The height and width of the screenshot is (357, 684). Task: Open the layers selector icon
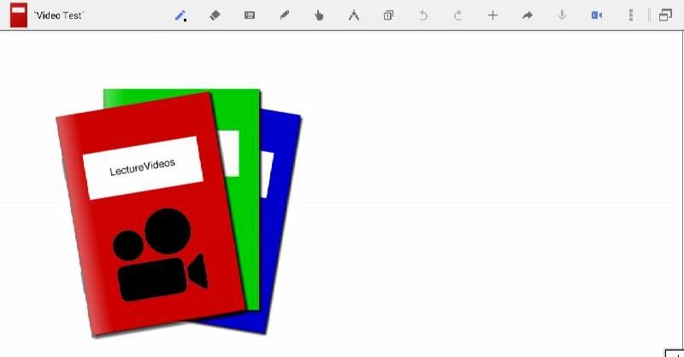tap(388, 15)
